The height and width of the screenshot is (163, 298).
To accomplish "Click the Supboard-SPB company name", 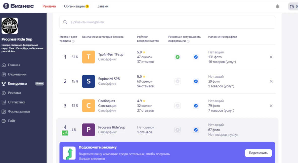I will point(109,79).
